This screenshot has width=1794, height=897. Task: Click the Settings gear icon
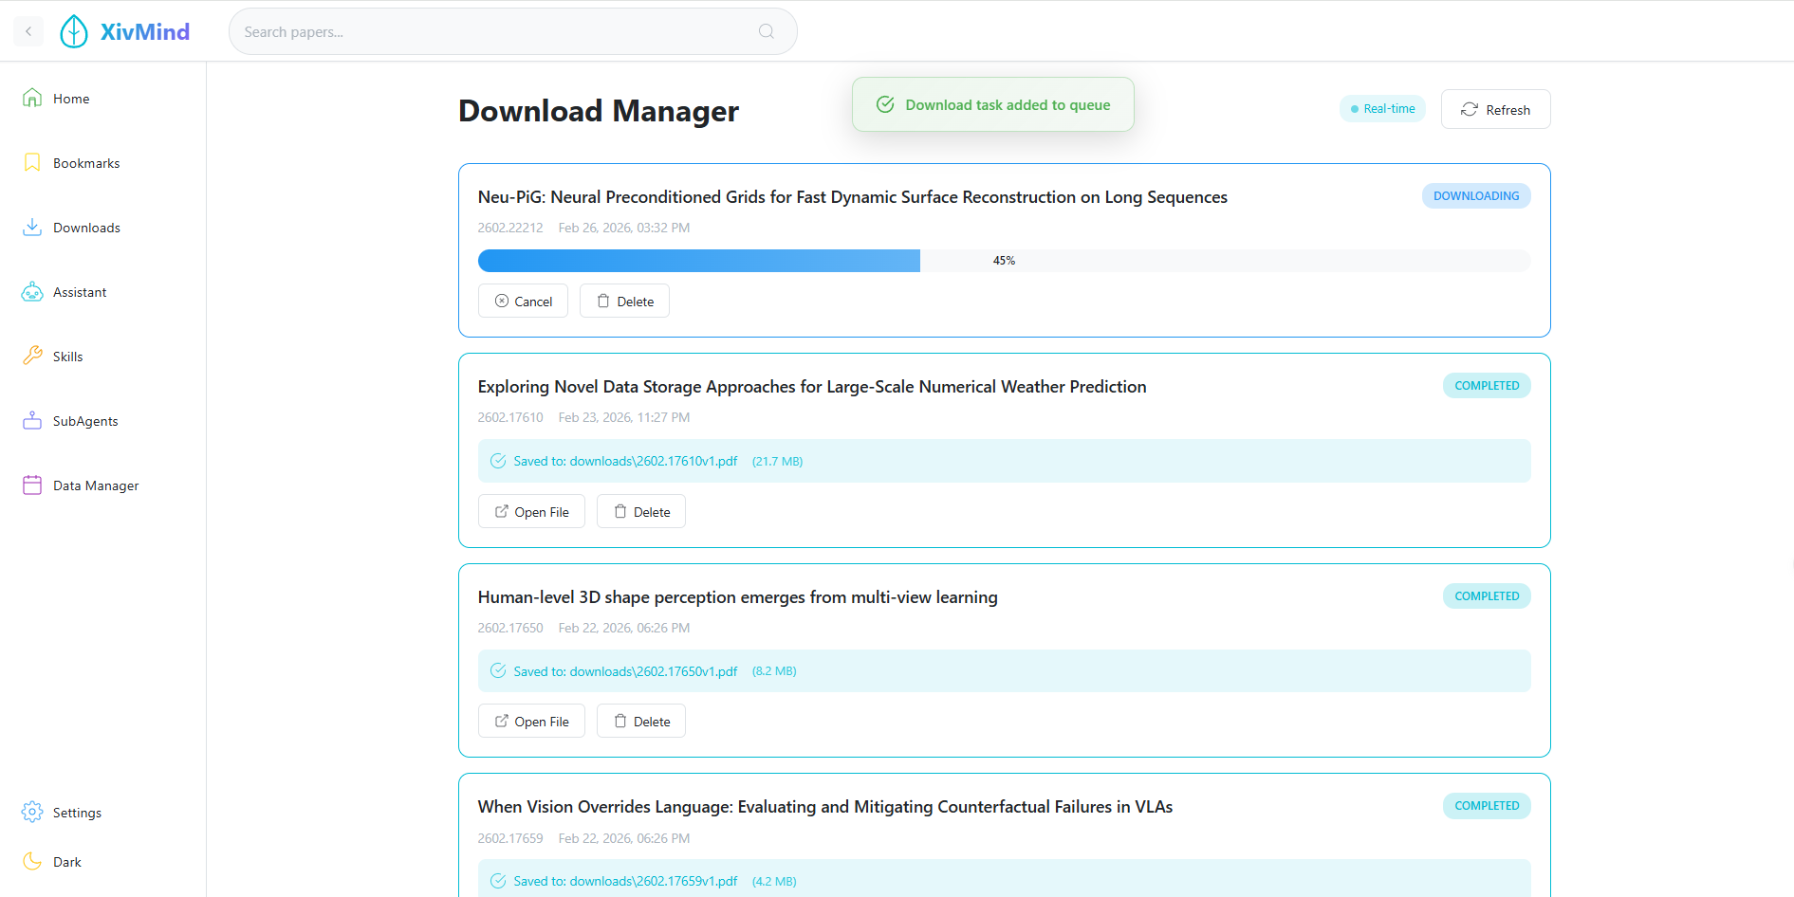pyautogui.click(x=32, y=812)
